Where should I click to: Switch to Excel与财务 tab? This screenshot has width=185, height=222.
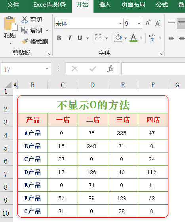(x=50, y=5)
